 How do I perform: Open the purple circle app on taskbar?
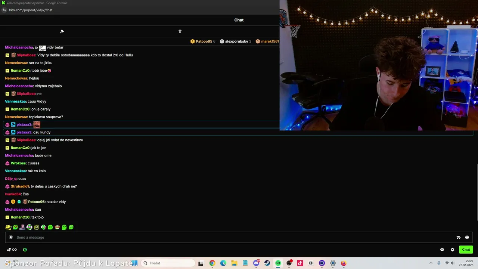click(322, 263)
